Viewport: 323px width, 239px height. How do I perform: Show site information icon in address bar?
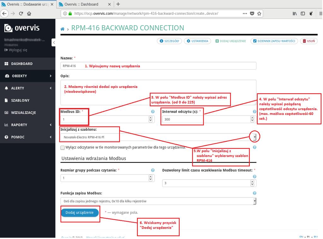coord(65,14)
